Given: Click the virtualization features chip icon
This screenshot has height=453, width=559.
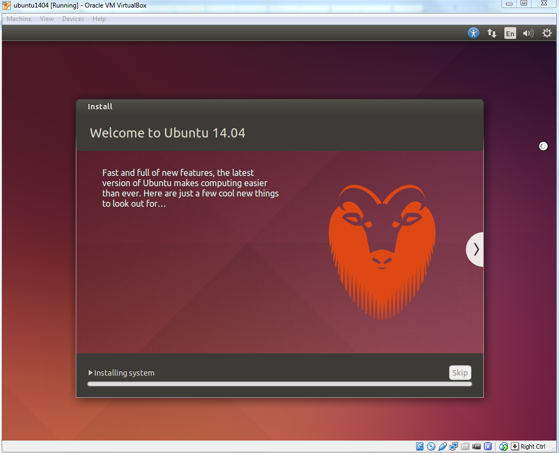Looking at the screenshot, I should click(x=488, y=446).
